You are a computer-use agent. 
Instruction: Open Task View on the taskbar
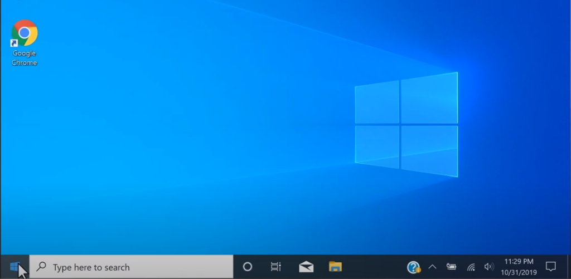(275, 267)
